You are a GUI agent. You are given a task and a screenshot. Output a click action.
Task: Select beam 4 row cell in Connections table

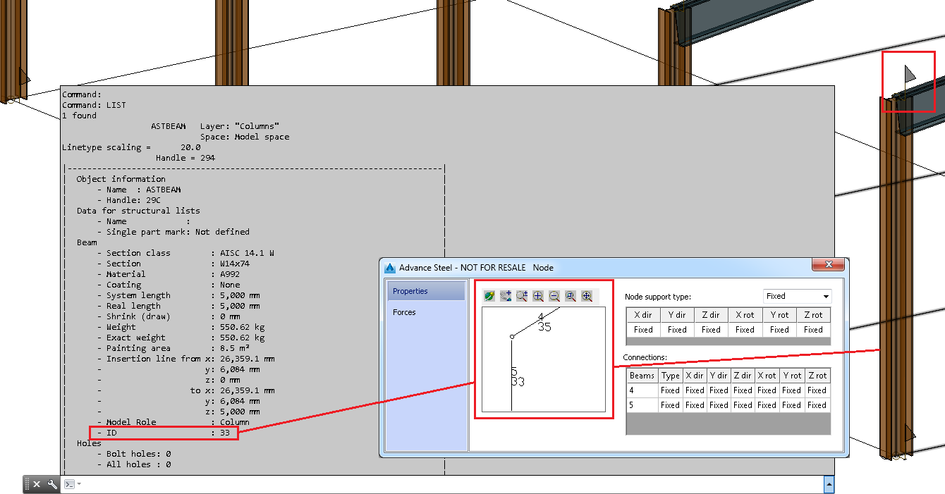tap(642, 390)
